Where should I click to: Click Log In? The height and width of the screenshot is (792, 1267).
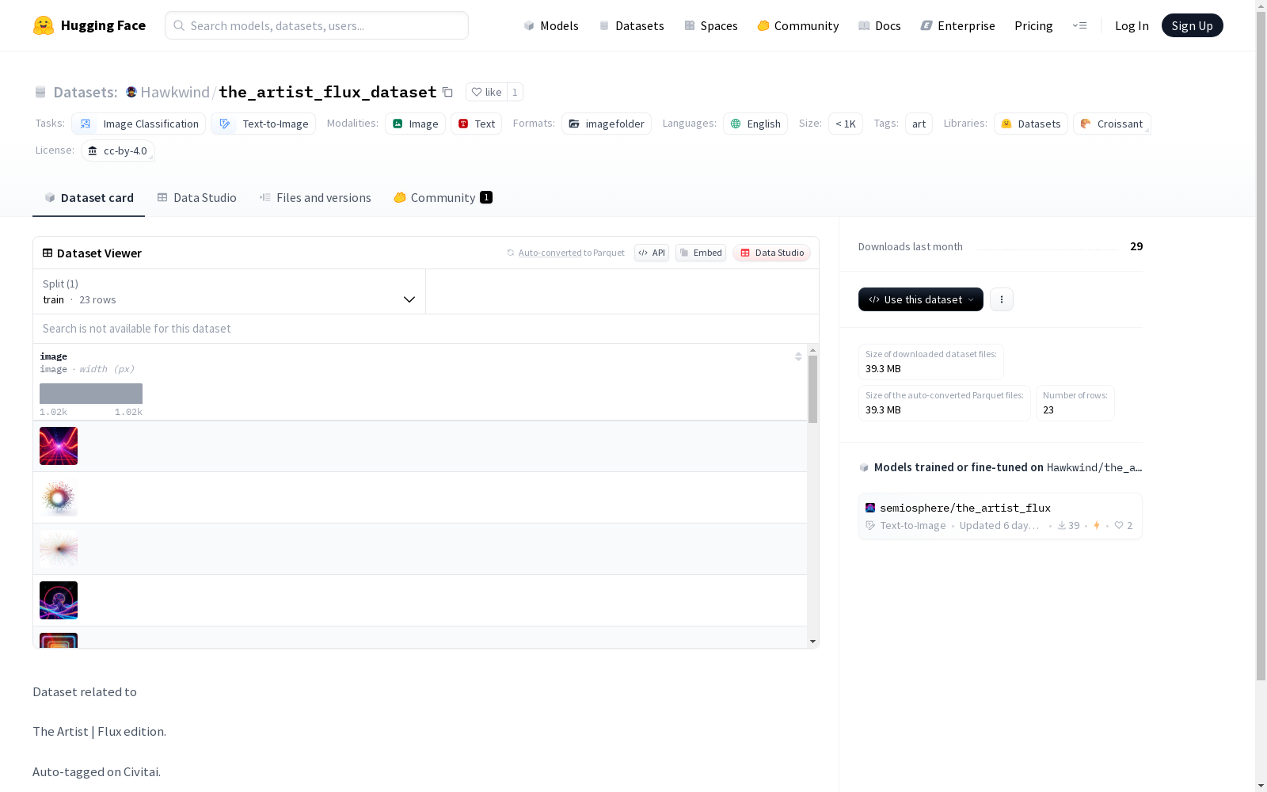click(x=1132, y=25)
